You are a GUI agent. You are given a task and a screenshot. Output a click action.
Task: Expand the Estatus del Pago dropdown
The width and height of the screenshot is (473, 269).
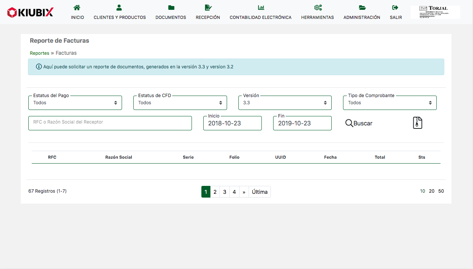click(75, 103)
